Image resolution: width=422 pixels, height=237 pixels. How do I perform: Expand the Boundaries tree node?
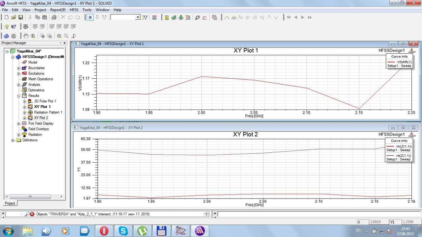[x=19, y=68]
